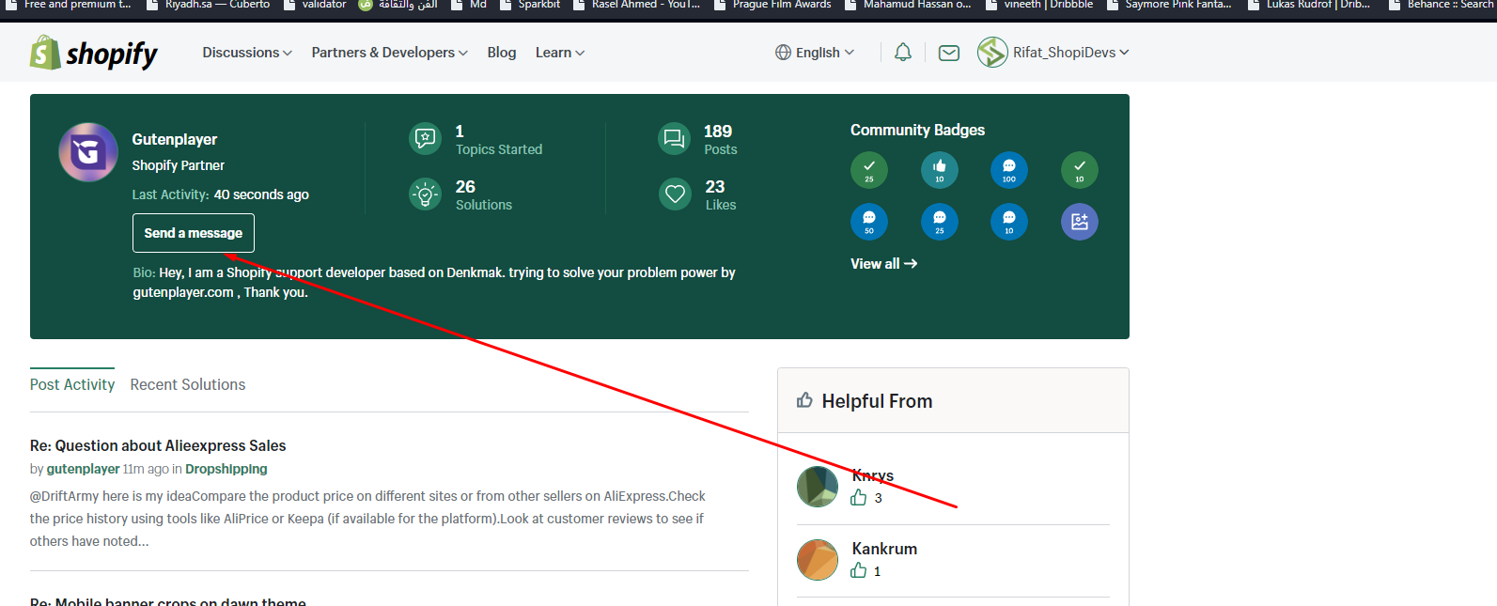Click the post excerpt starting '@DriftArmy here is my idea'
Viewport: 1497px width, 606px height.
[x=367, y=519]
